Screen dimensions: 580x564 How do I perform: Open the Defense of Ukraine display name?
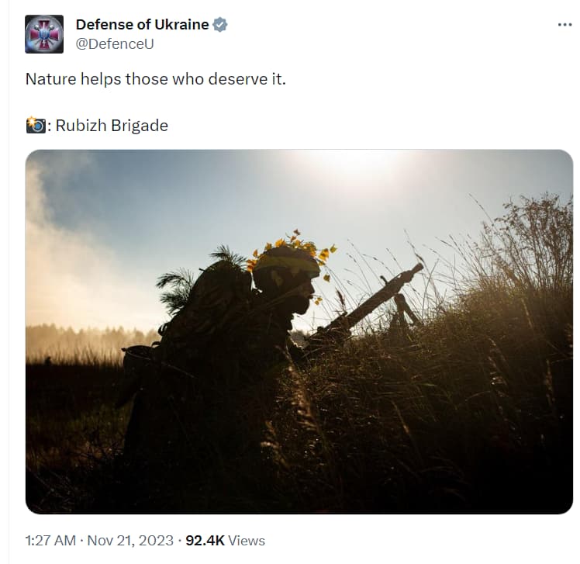click(143, 25)
